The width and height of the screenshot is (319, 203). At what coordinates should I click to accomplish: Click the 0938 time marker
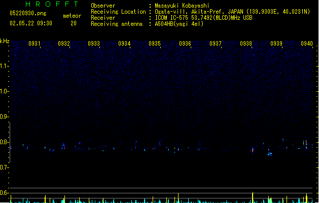[246, 44]
